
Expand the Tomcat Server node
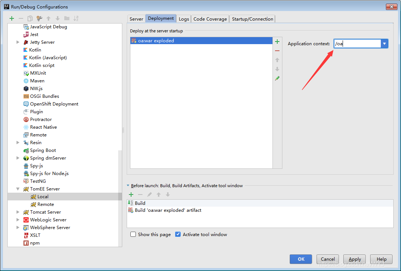pyautogui.click(x=18, y=212)
